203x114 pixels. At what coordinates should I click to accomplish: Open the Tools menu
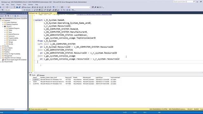click(x=24, y=4)
